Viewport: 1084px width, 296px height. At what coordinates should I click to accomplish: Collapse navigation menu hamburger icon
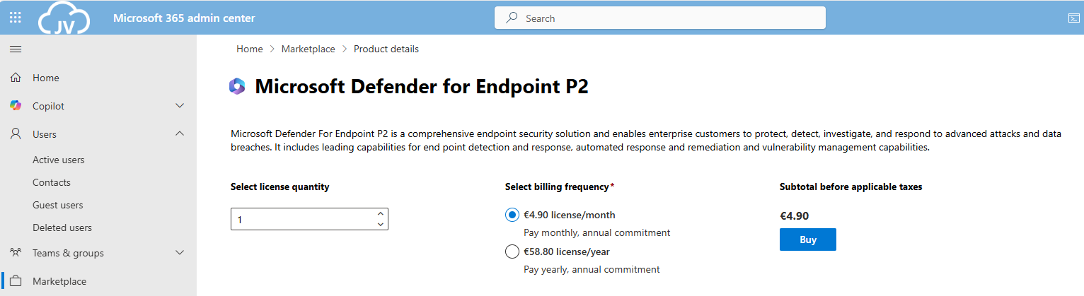point(15,49)
